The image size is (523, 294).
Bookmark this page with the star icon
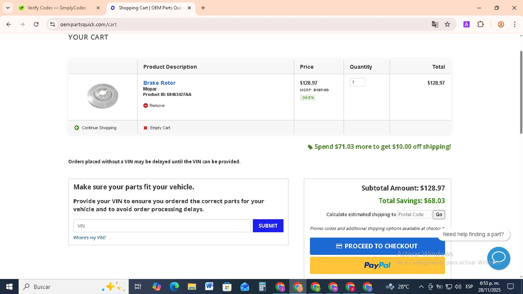(447, 24)
